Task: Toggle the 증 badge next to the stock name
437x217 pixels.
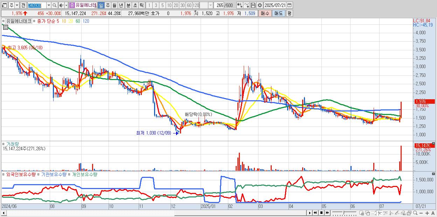Action: [x=72, y=5]
